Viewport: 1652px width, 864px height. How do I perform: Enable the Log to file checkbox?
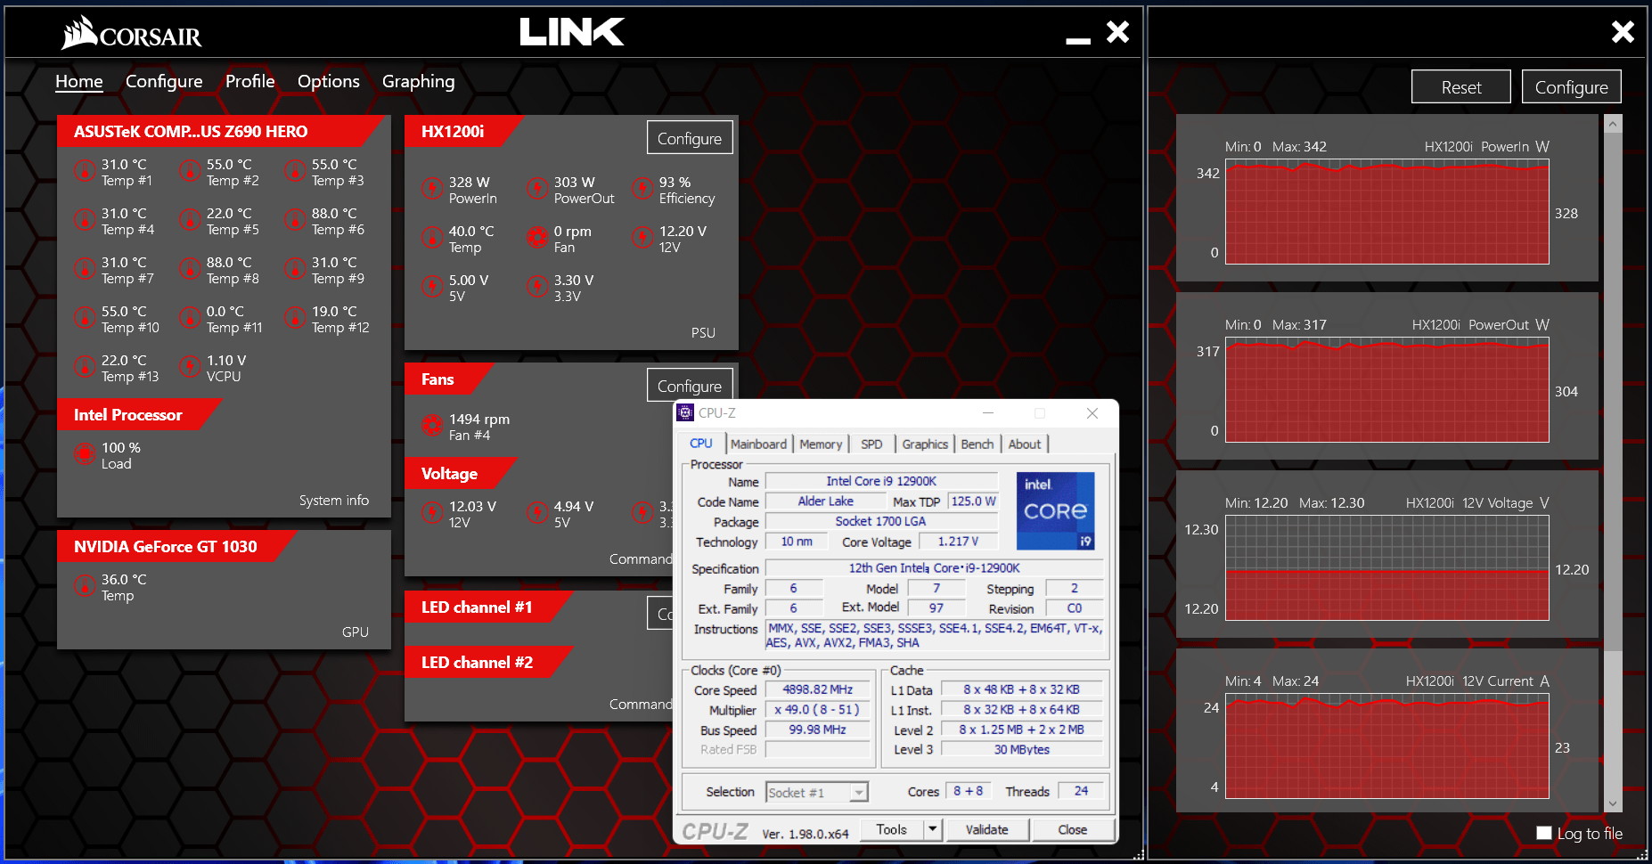[x=1544, y=833]
